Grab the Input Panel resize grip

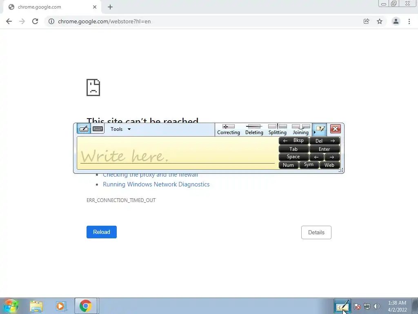coord(341,170)
